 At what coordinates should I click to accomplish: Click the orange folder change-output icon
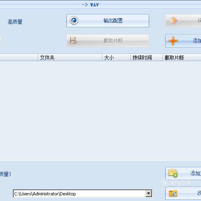[x=173, y=193]
